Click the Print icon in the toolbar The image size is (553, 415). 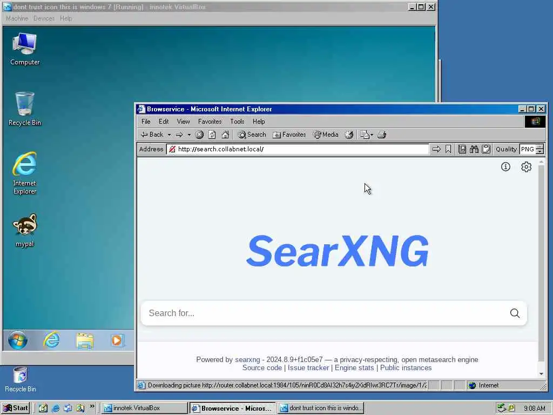click(382, 135)
